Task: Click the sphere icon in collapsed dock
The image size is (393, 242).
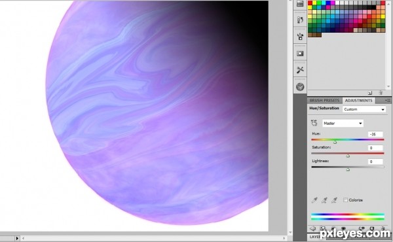Action: (x=300, y=87)
